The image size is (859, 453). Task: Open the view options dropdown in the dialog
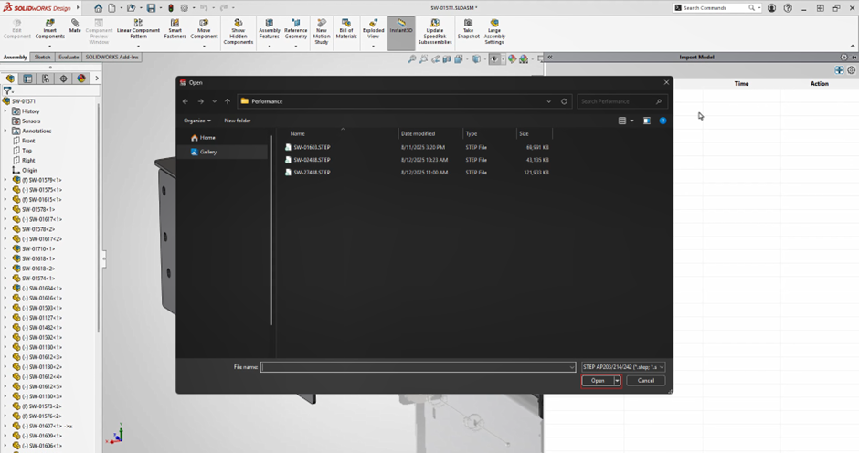coord(631,121)
